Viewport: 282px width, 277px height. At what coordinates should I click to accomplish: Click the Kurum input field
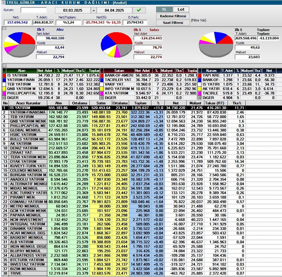[x=34, y=10]
